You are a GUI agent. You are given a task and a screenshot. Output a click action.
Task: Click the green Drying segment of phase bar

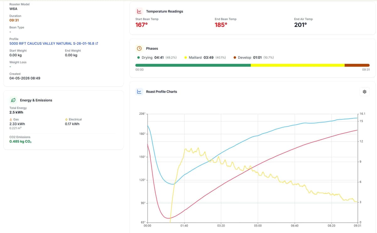click(x=193, y=65)
